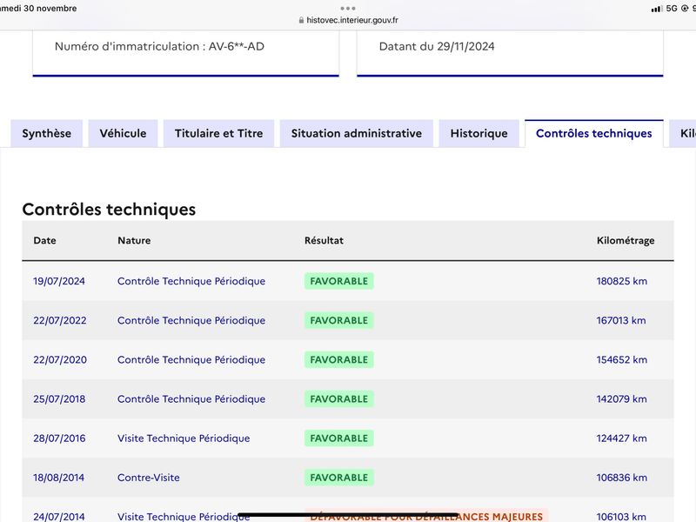Viewport: 696px width, 522px height.
Task: Click the 180825 km mileage value
Action: (622, 281)
